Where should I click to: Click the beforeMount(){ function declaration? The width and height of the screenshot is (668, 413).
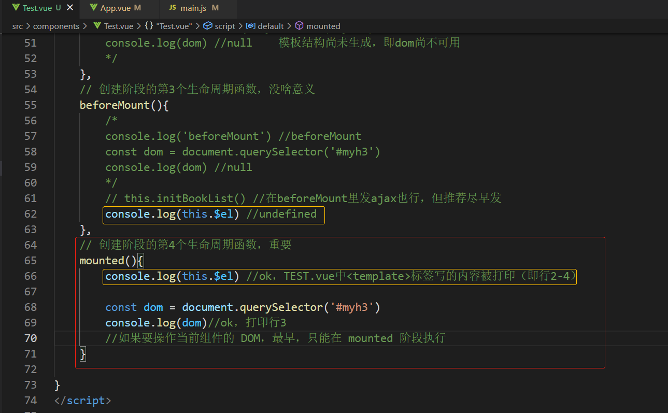click(124, 105)
